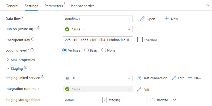
Task: Click the Test connection plug icon
Action: coord(139,78)
